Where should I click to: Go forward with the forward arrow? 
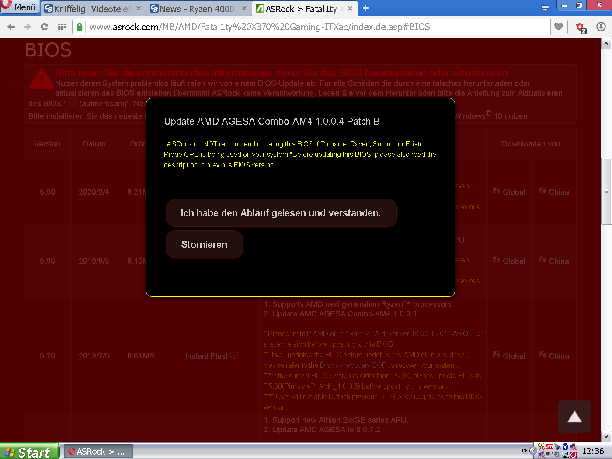[x=28, y=27]
